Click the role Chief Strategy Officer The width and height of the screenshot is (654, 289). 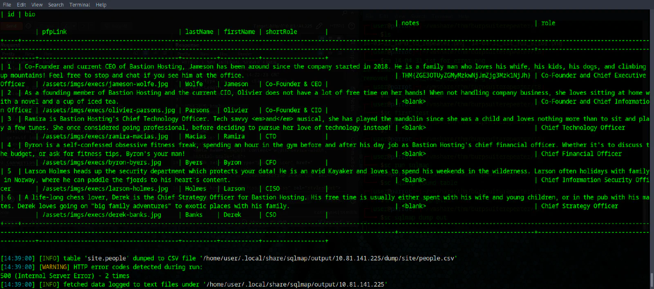click(x=580, y=206)
